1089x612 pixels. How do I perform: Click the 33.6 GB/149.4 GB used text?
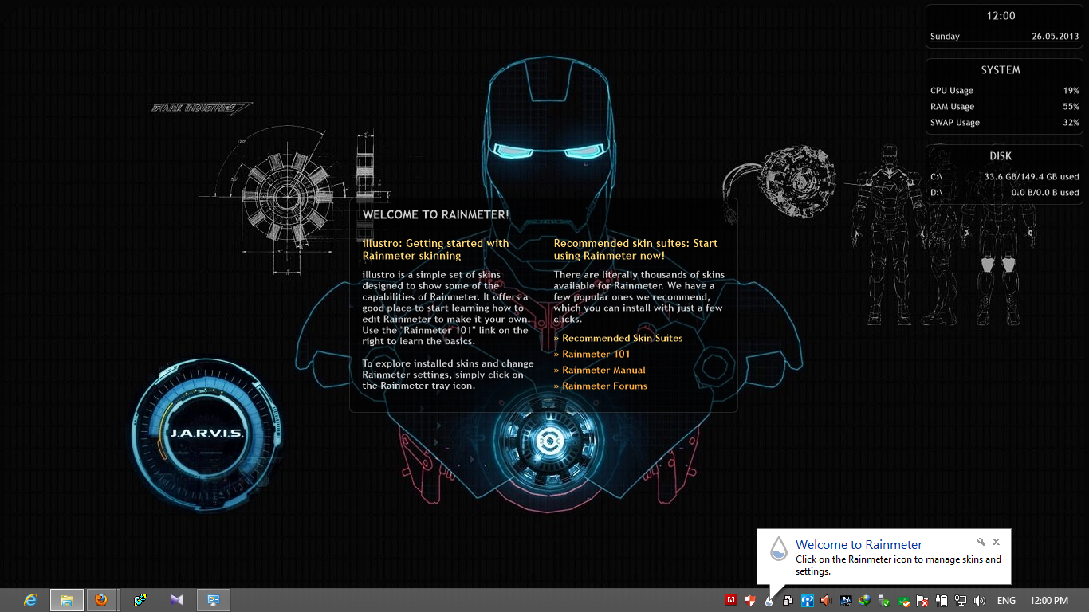point(1032,177)
